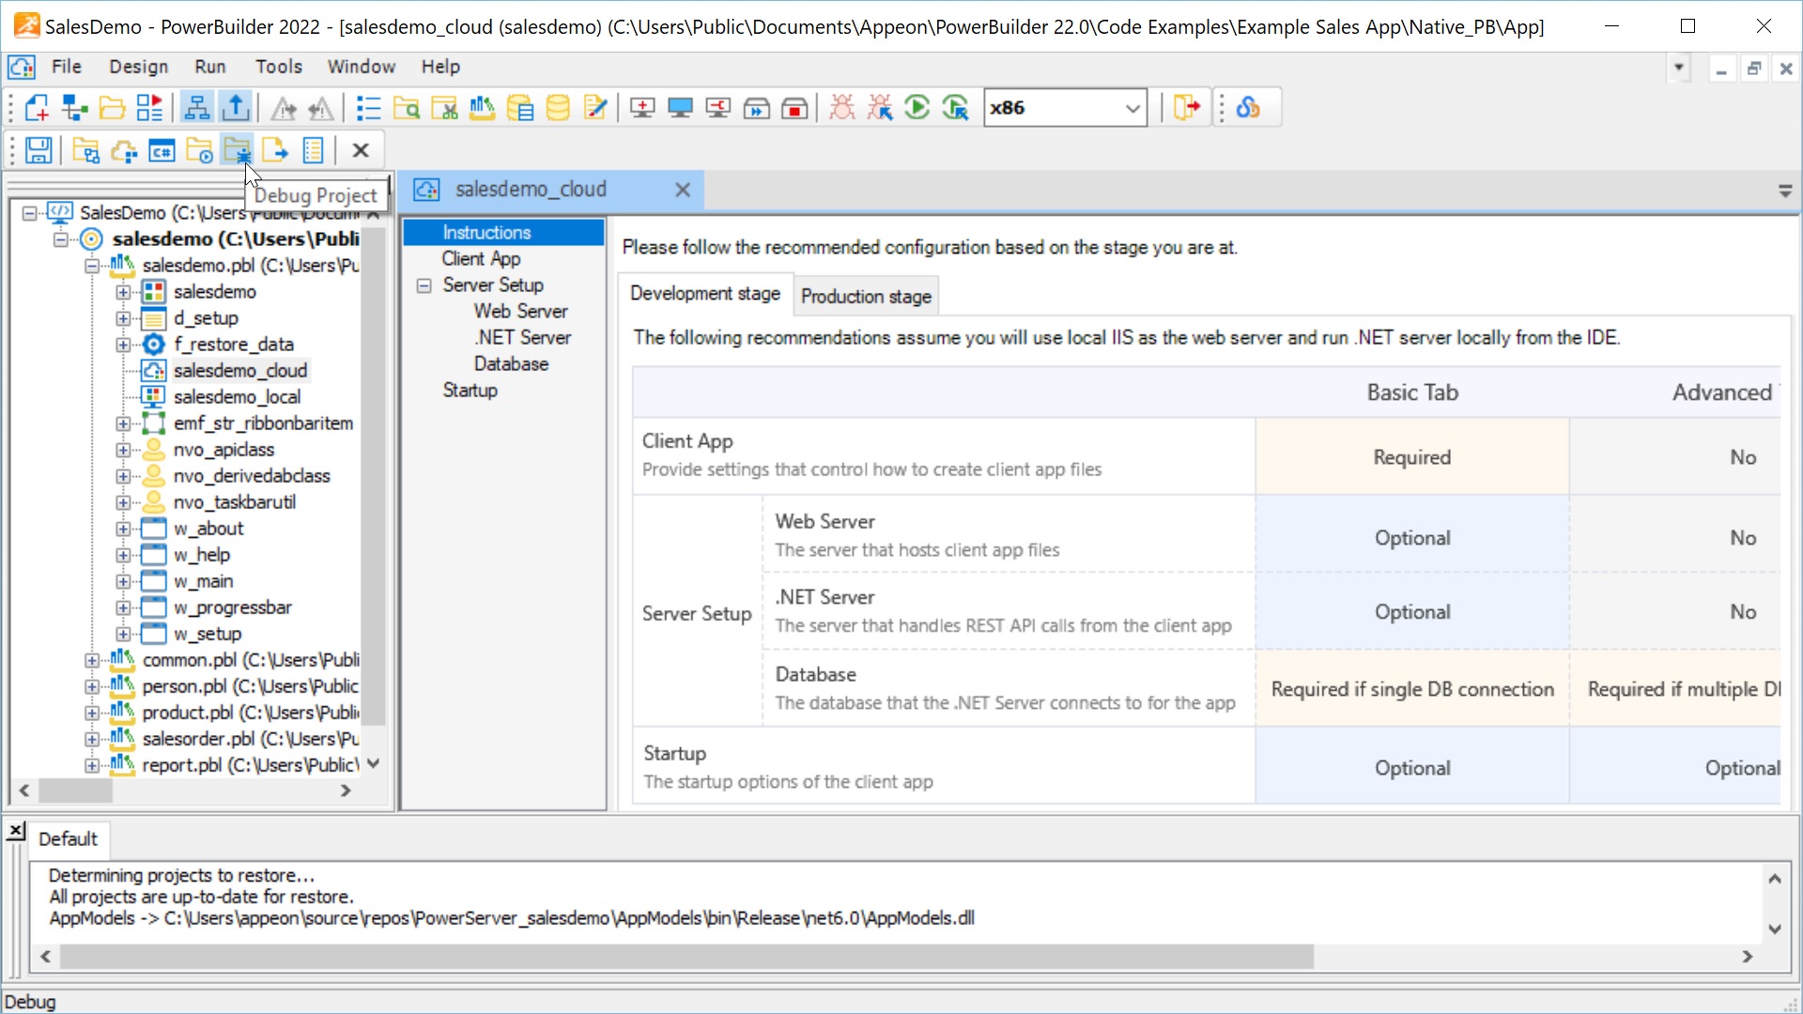Click Incremental Build Workspace monitor icon
This screenshot has height=1014, width=1803.
(642, 108)
